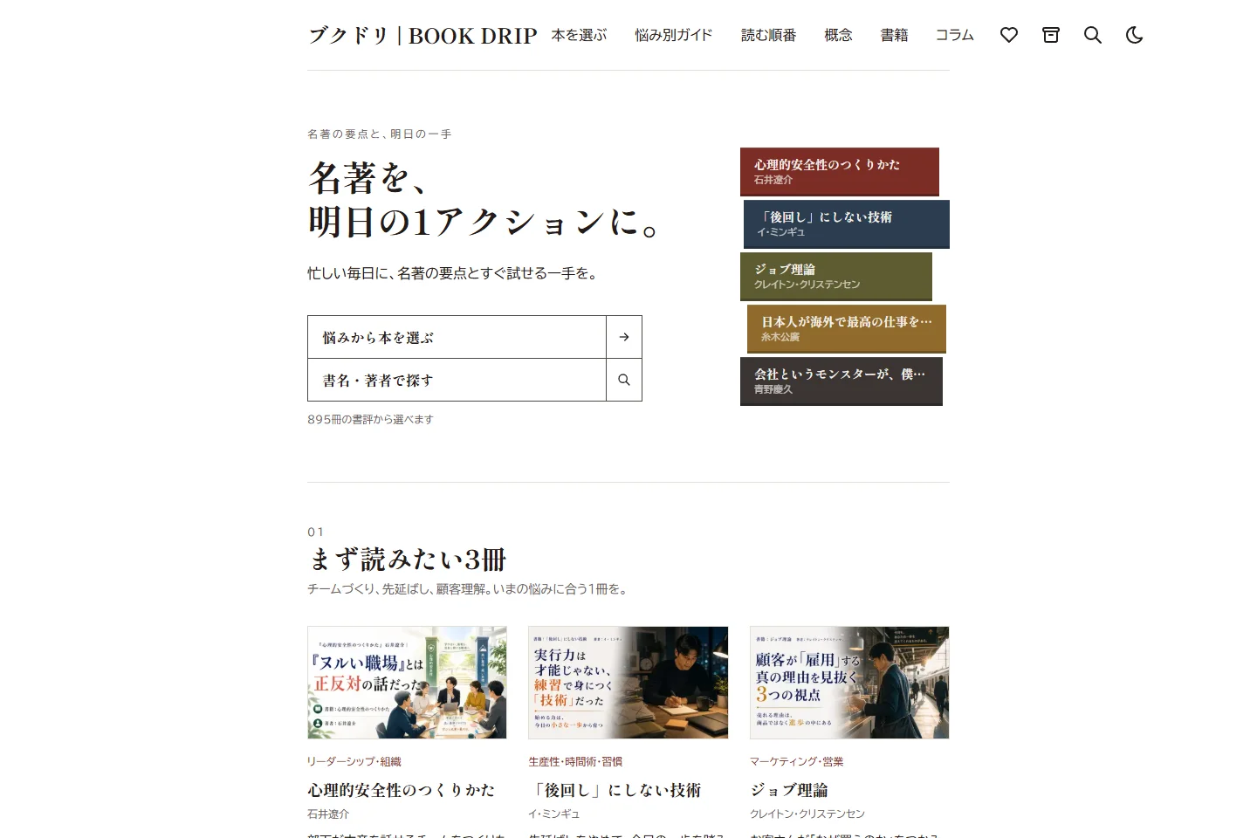Open the 概念 menu item
The image size is (1257, 838).
point(838,35)
